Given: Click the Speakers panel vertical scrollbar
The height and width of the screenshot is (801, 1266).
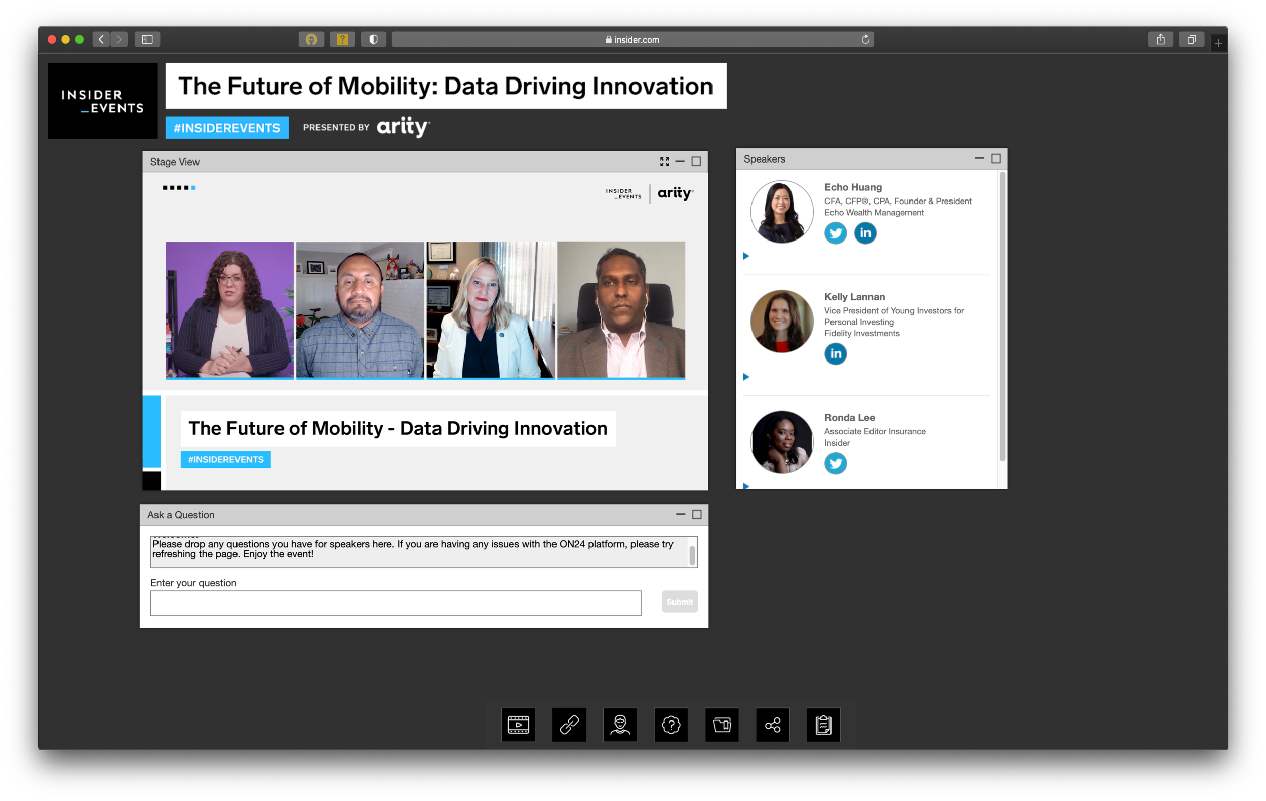Looking at the screenshot, I should (x=1002, y=316).
